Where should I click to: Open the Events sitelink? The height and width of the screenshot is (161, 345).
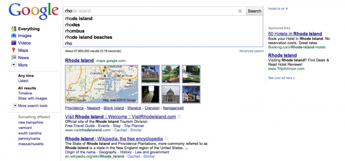104,126
